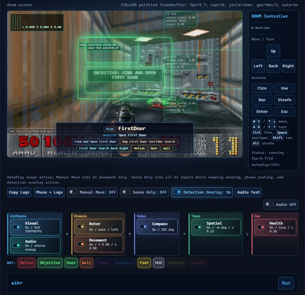The height and width of the screenshot is (295, 305).
Task: Toggle the Visual sensor switch
Action: tap(17, 227)
